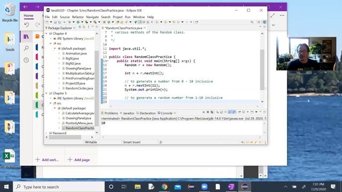Click the Open Perspective icon in Eclipse
Screen dimensions: 342x192
(x=259, y=22)
